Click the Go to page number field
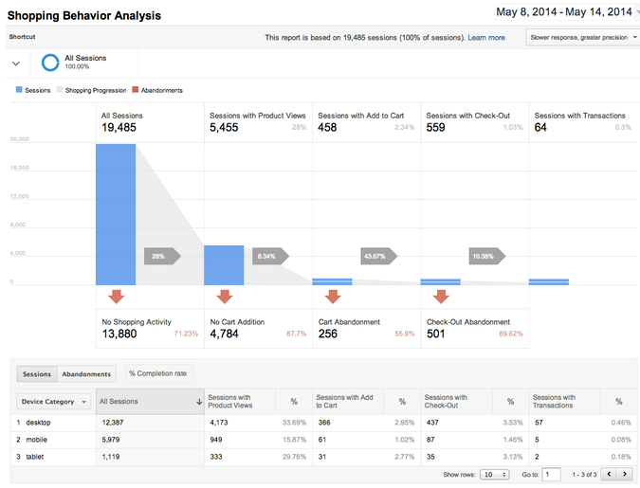640x488 pixels. tap(551, 474)
